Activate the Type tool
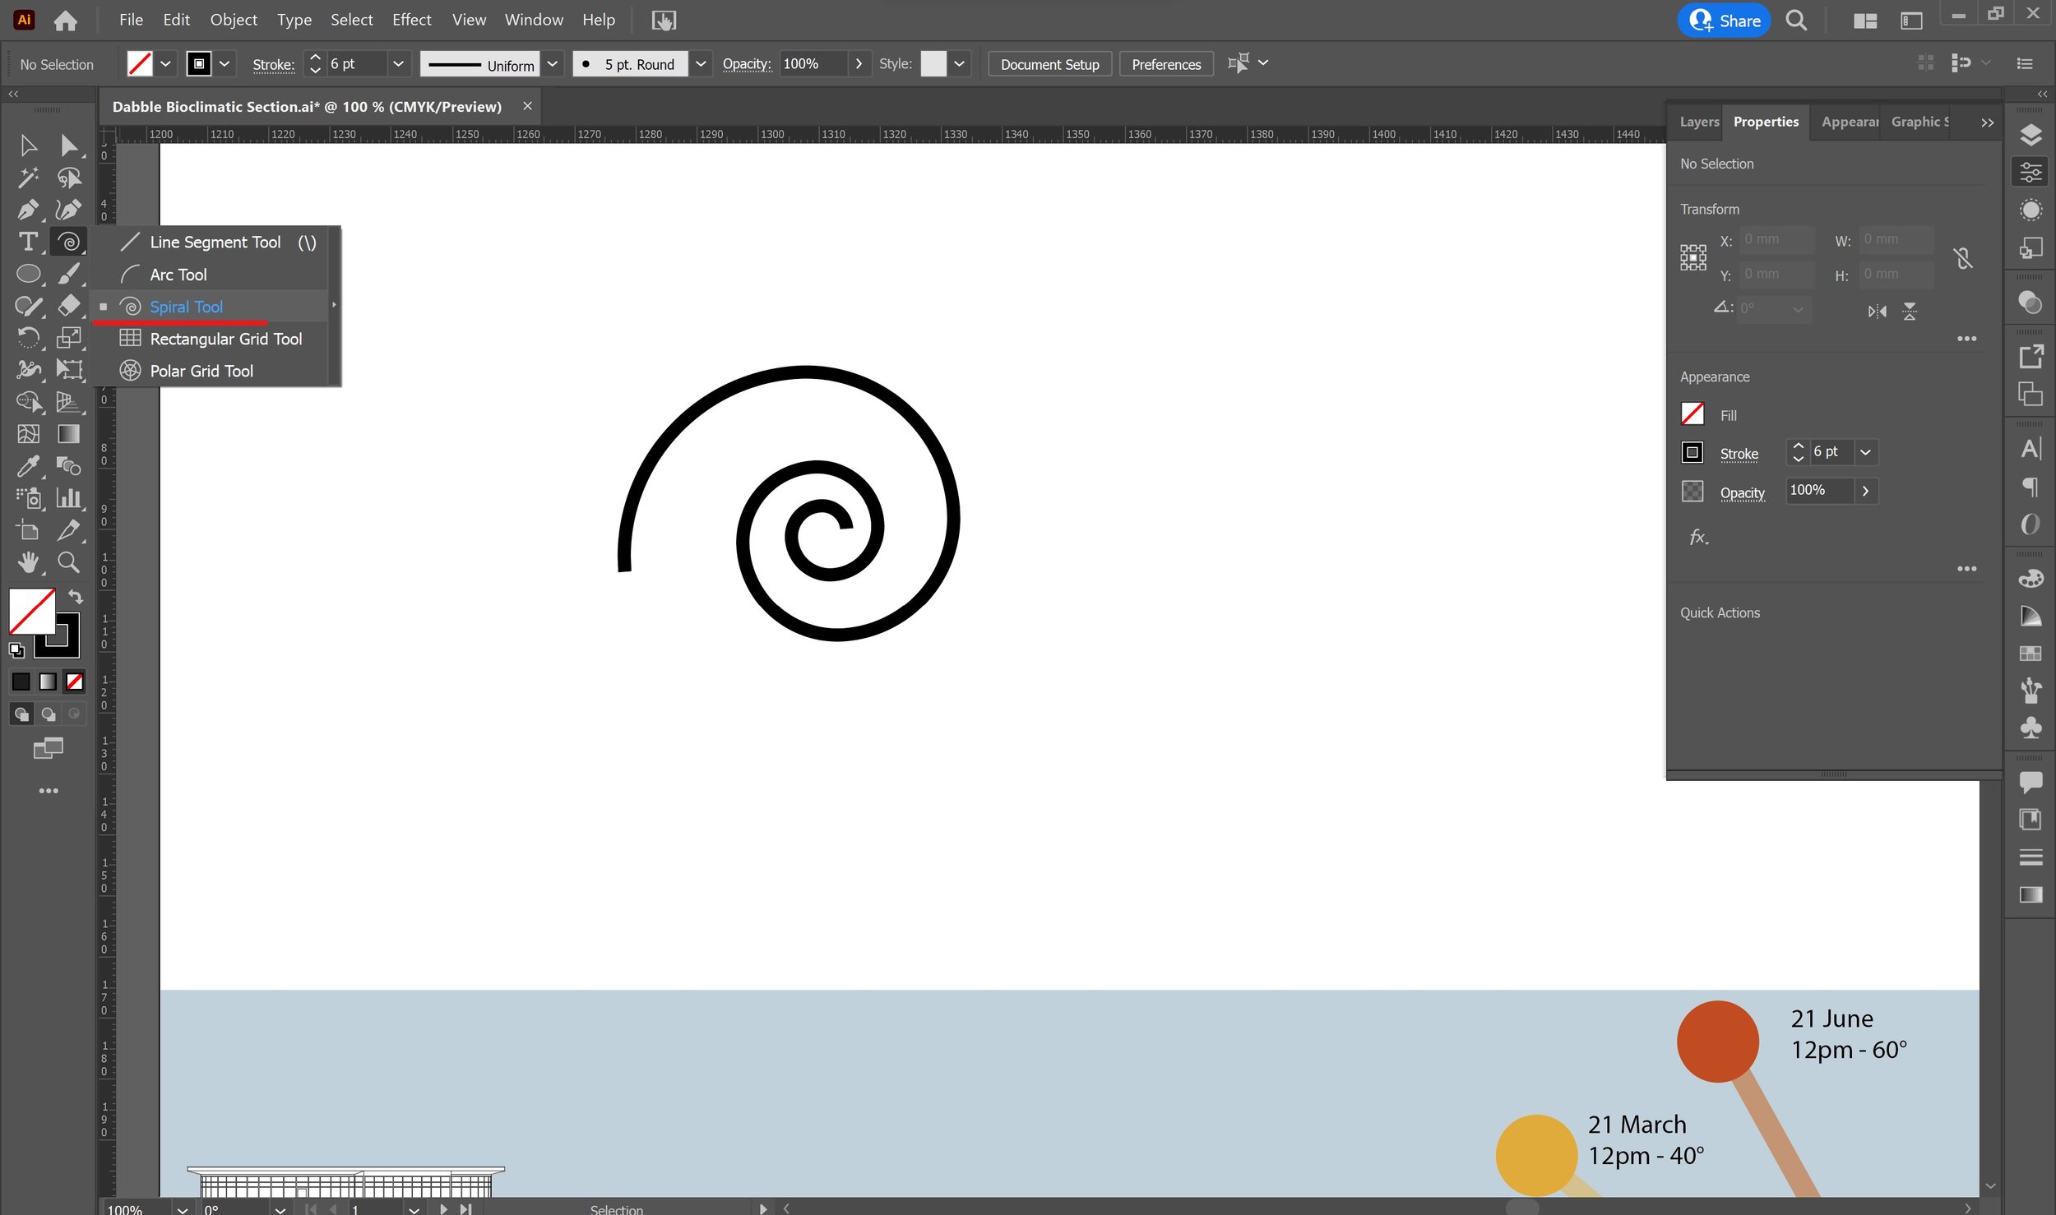Image resolution: width=2056 pixels, height=1215 pixels. point(28,242)
